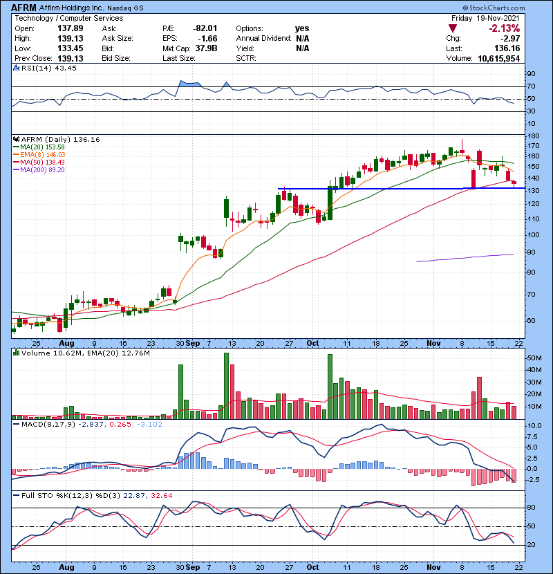Click the Annual Dividend N/A value
The height and width of the screenshot is (574, 553).
[x=302, y=39]
